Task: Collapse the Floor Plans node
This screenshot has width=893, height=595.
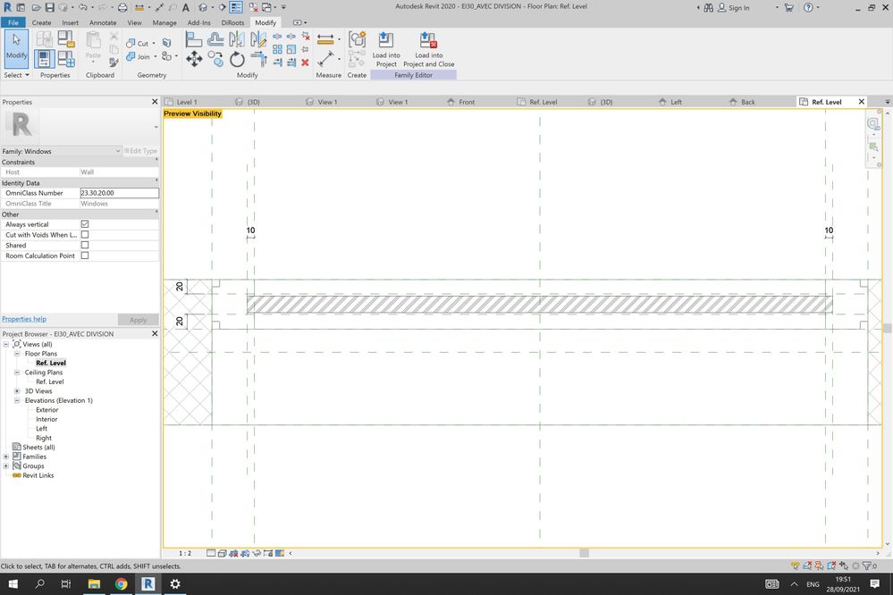Action: 17,354
